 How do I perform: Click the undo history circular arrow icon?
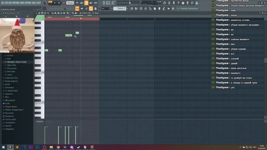(164, 3)
